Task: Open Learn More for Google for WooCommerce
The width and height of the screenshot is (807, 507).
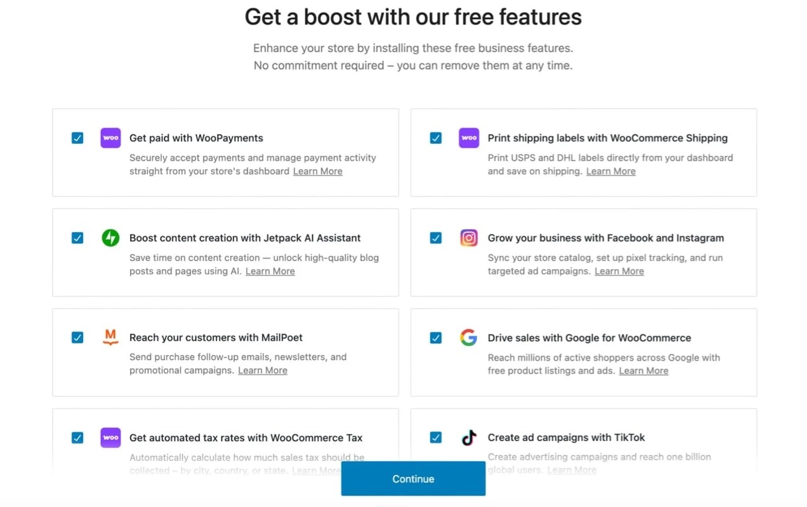Action: [x=643, y=370]
